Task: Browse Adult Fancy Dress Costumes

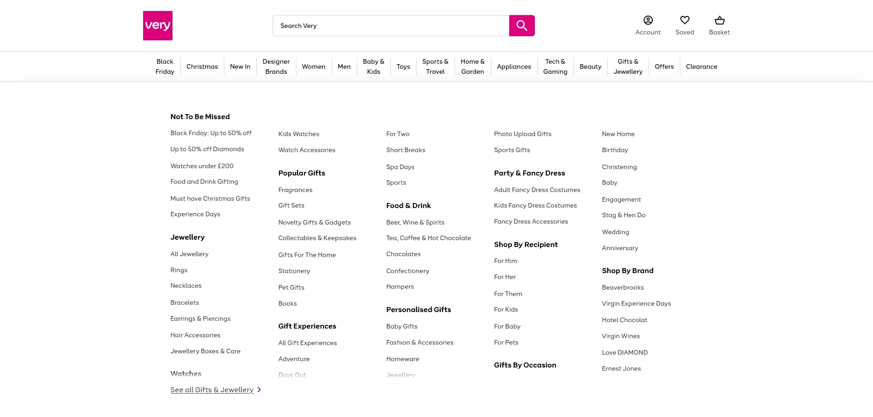Action: [x=537, y=190]
